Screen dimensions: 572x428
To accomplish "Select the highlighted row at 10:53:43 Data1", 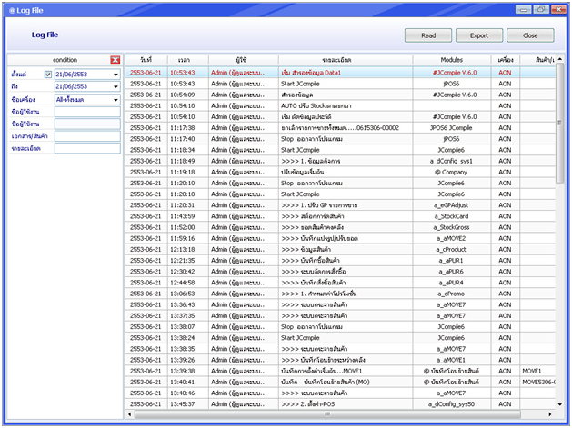I will tap(341, 73).
